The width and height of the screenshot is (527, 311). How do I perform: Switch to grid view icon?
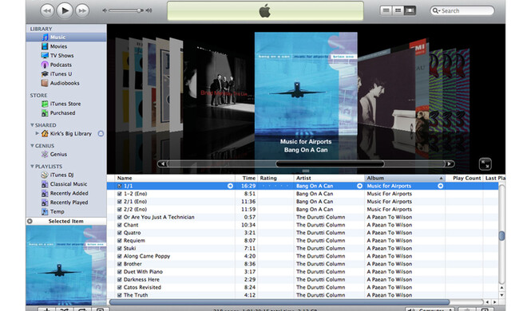coord(398,10)
